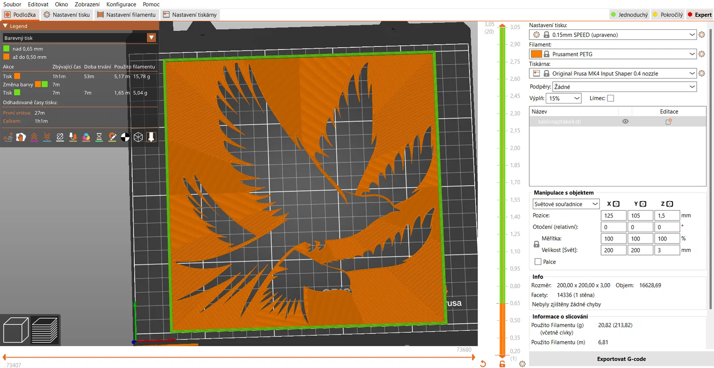
Task: Switch to Pokročilý mode
Action: pos(668,15)
